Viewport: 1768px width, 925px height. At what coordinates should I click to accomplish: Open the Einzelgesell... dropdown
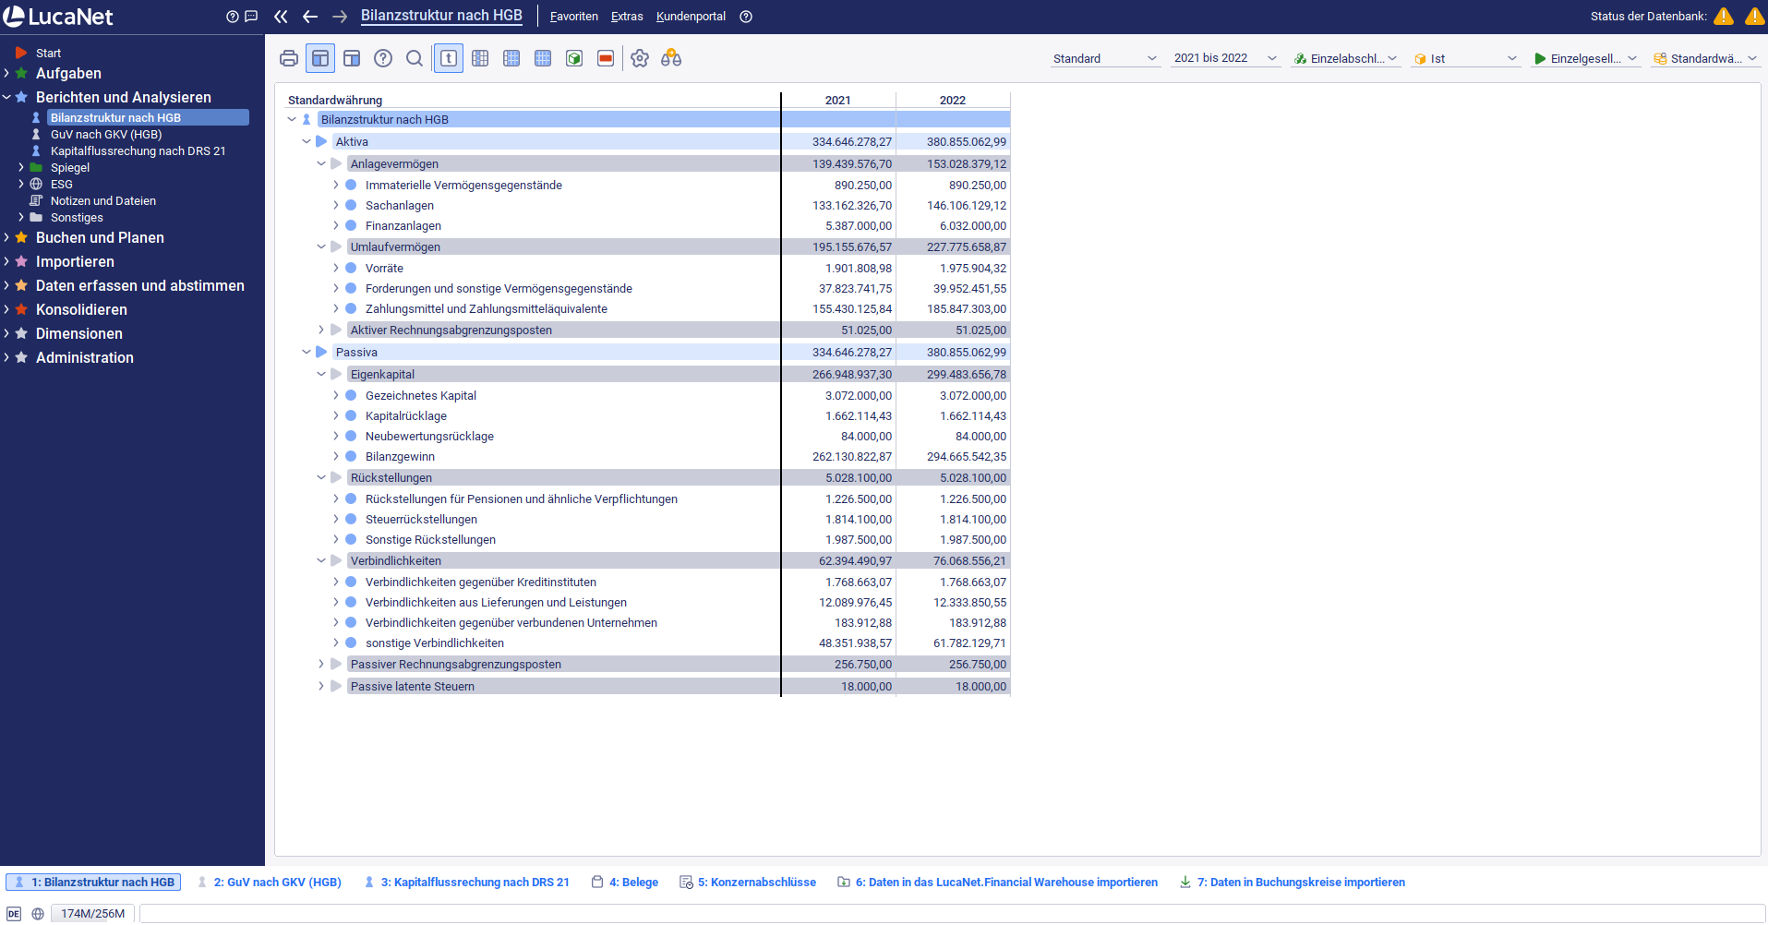1585,58
